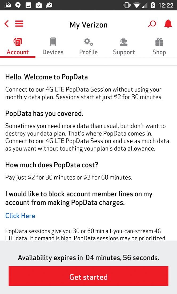Switch to the Devices tab
The width and height of the screenshot is (177, 294).
[x=53, y=52]
